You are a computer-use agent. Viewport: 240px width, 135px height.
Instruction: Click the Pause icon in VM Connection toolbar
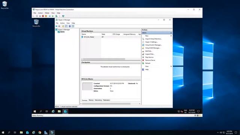(50, 16)
